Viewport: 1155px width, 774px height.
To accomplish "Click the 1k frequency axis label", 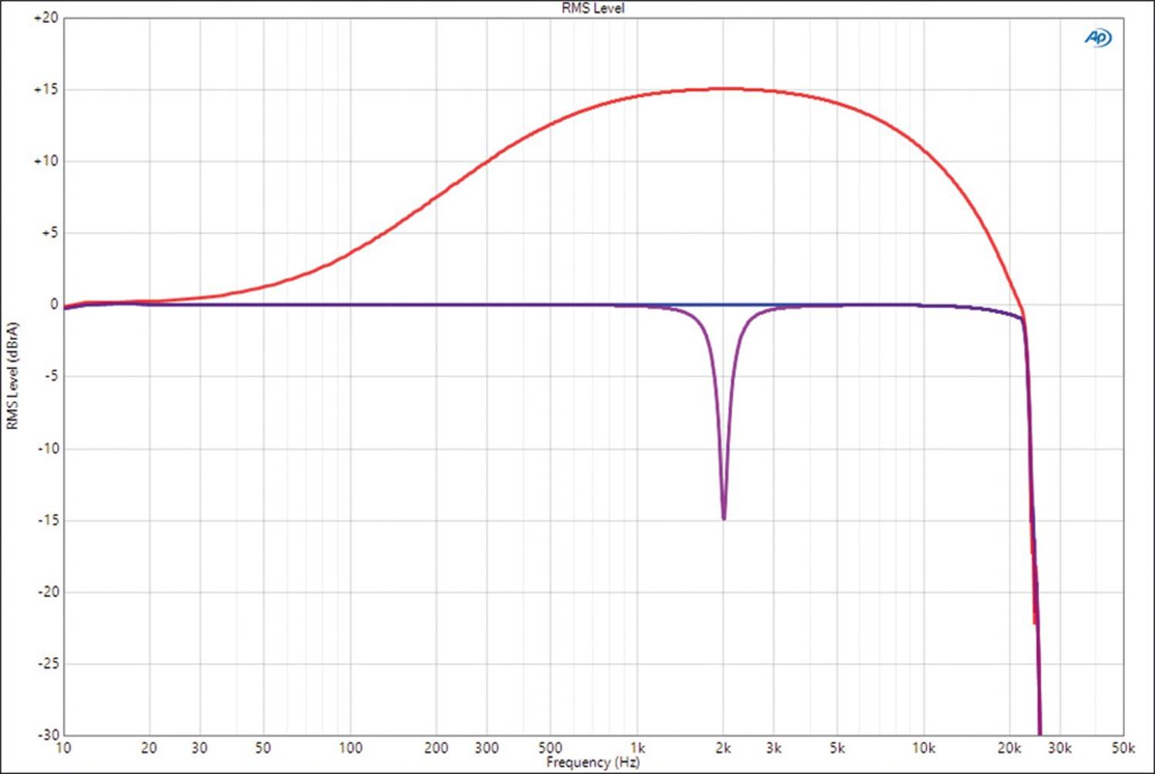I will (638, 748).
